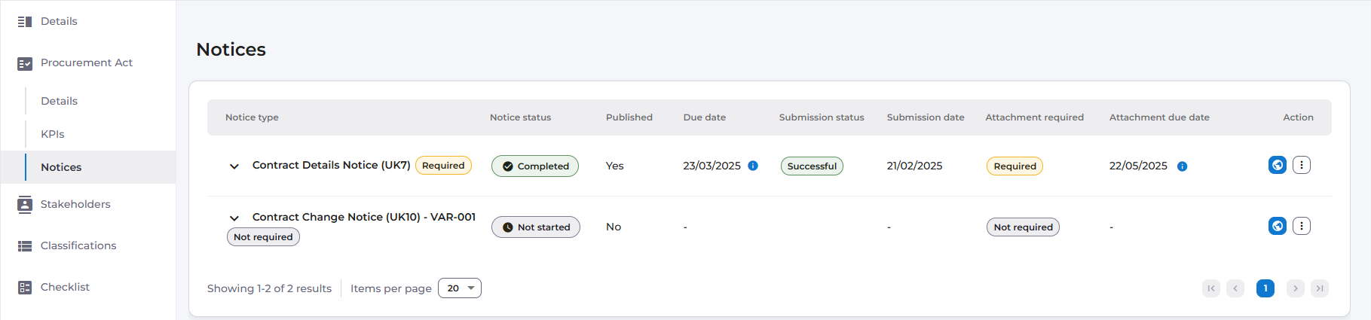Screen dimensions: 1371x320
Task: Click info icon beside due date 23/03/2025
Action: pos(753,166)
